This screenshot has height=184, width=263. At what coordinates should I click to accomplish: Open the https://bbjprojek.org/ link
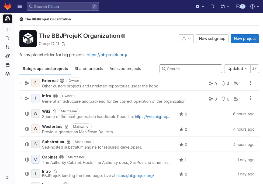coord(107,55)
